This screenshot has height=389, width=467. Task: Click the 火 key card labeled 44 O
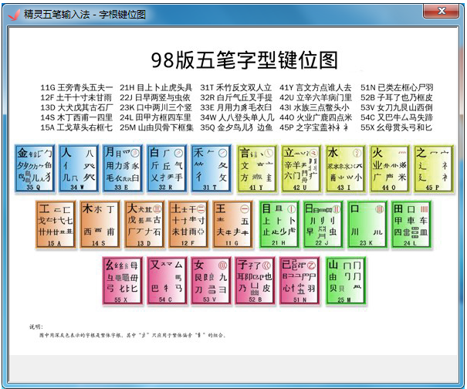point(390,169)
